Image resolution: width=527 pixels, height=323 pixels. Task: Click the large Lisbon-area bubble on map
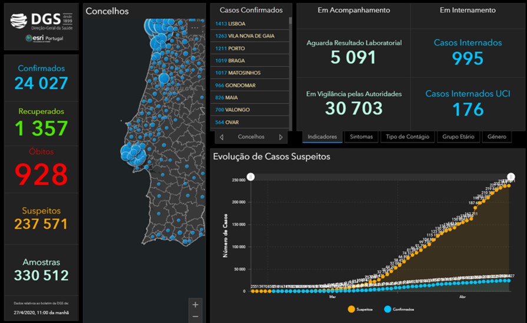(133, 154)
